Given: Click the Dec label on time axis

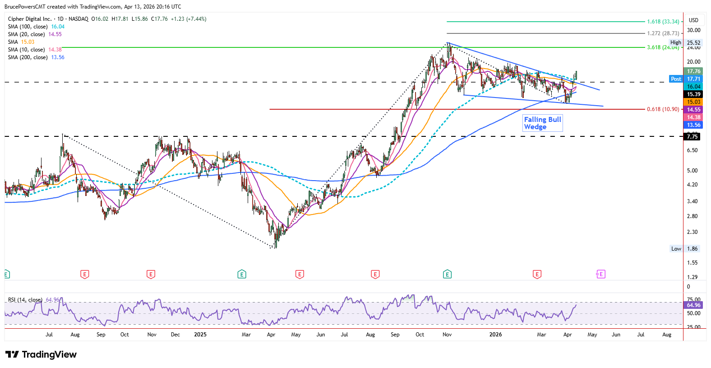Looking at the screenshot, I should click(175, 335).
